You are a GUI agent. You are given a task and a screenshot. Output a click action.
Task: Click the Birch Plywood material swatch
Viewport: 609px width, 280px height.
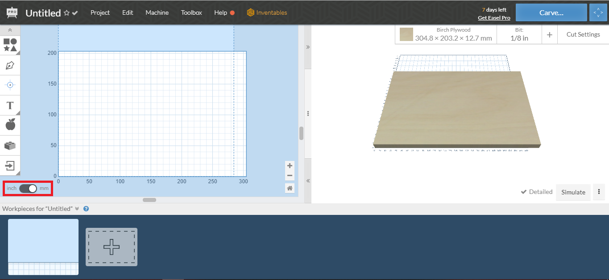tap(406, 34)
